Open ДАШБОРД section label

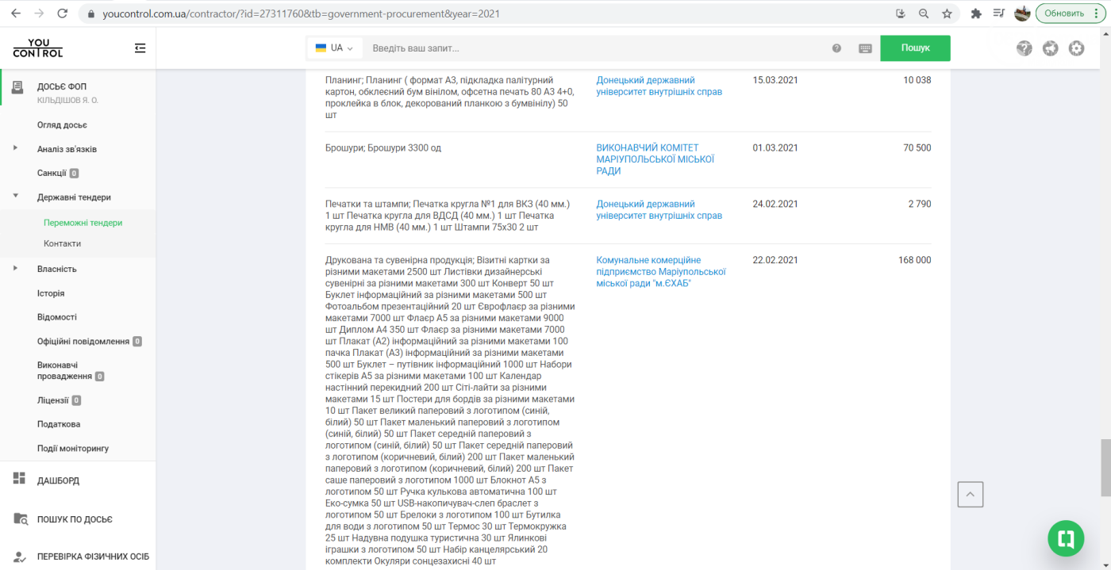point(58,480)
